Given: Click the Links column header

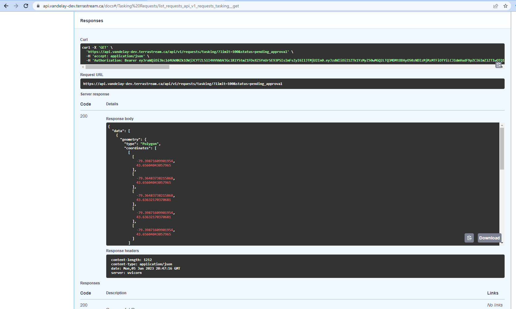Looking at the screenshot, I should click(493, 293).
